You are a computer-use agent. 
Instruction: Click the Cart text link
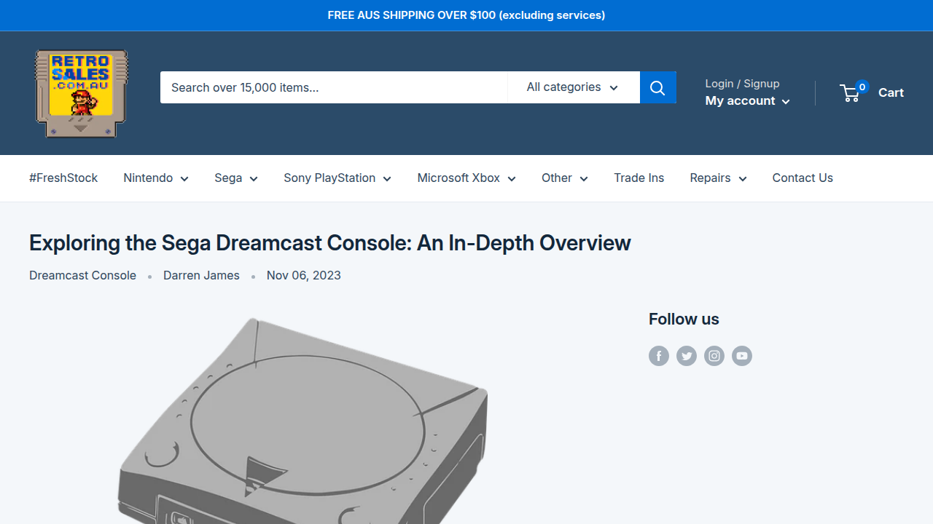[891, 92]
